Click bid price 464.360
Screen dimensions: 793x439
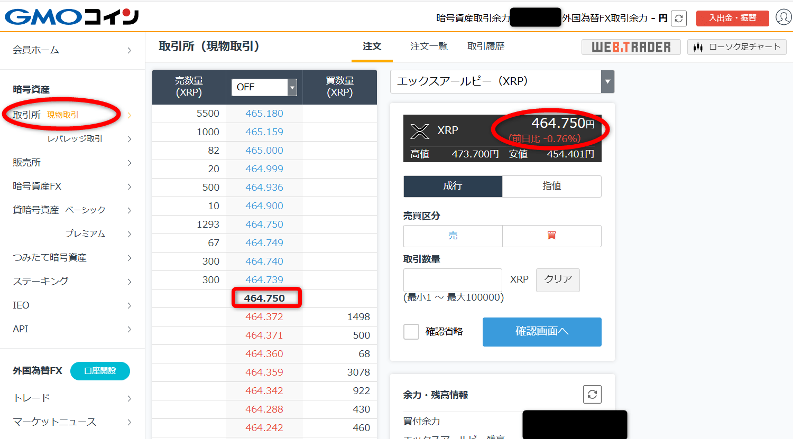(264, 354)
